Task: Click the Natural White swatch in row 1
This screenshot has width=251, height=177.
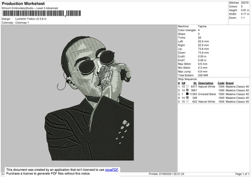Action: [187, 86]
